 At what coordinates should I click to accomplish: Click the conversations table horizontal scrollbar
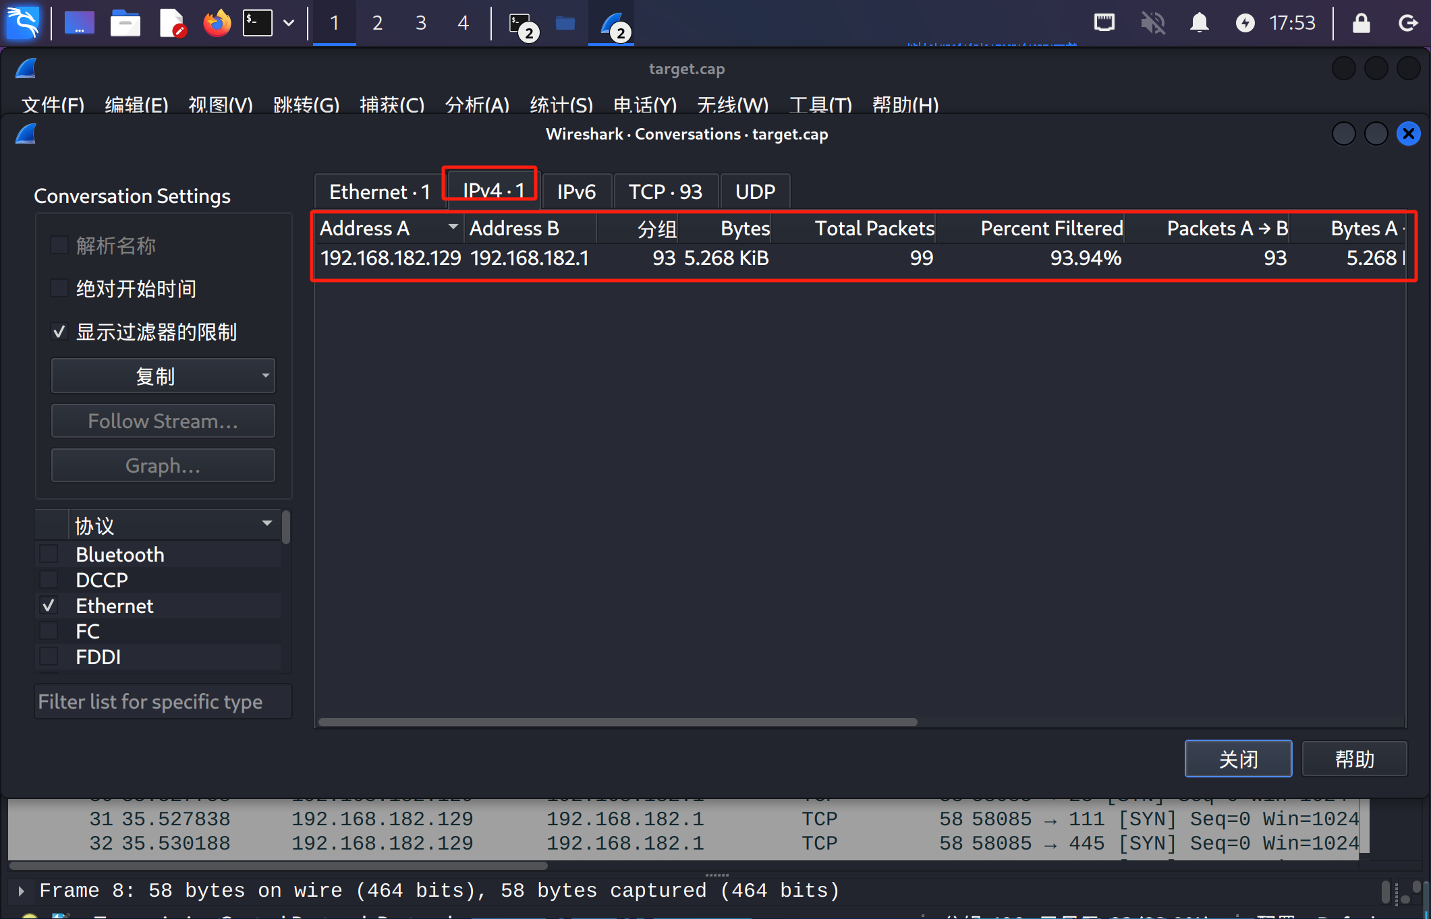coord(617,721)
